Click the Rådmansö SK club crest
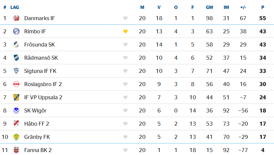Screen dimensions: 274x155 pos(16,58)
